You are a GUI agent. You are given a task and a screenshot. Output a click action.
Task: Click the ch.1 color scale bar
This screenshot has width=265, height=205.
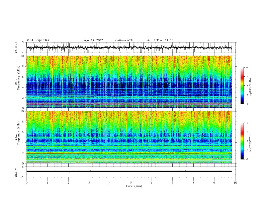click(x=242, y=86)
